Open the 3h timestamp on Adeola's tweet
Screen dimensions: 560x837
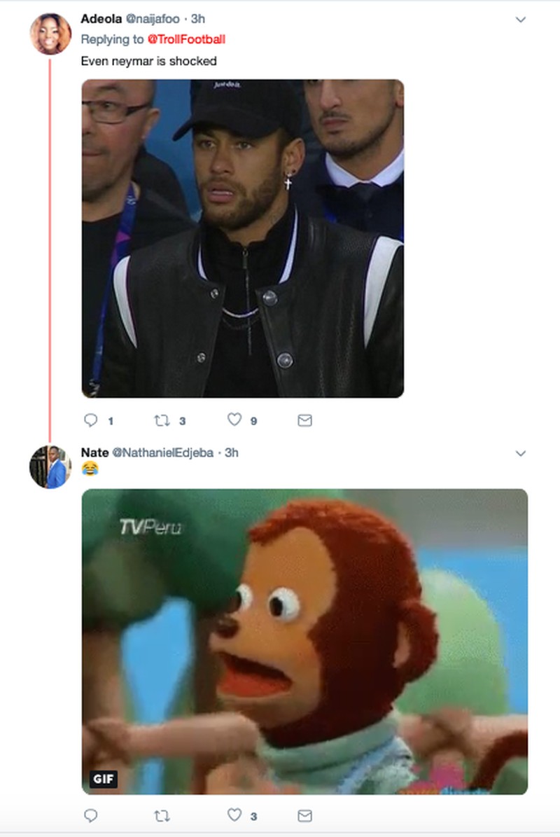pos(197,19)
